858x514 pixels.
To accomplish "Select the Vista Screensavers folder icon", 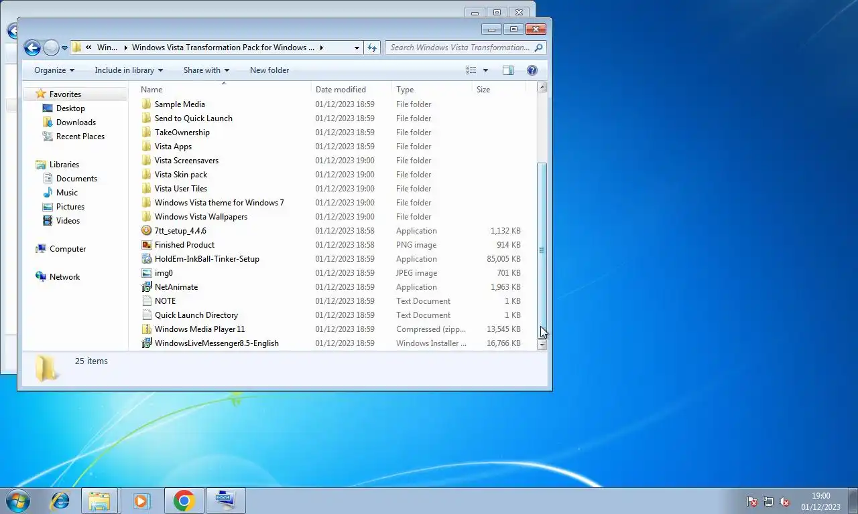I will 147,161.
